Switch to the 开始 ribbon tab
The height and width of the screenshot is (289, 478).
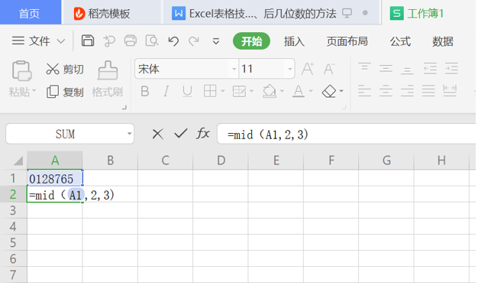tap(251, 41)
